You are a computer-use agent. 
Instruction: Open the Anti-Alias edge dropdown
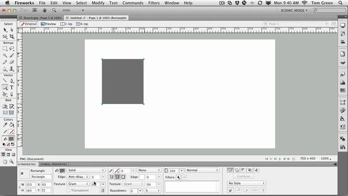78,177
